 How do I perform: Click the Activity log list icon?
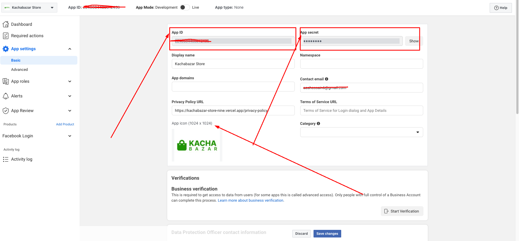6,159
